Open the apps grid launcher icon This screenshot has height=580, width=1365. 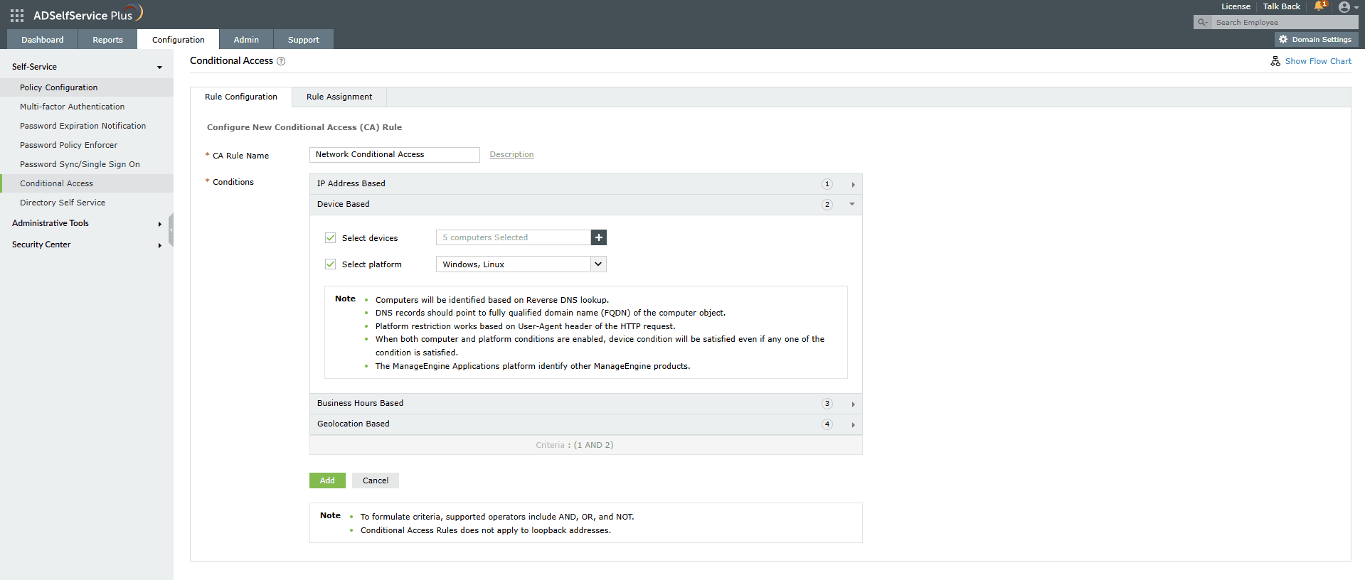17,15
